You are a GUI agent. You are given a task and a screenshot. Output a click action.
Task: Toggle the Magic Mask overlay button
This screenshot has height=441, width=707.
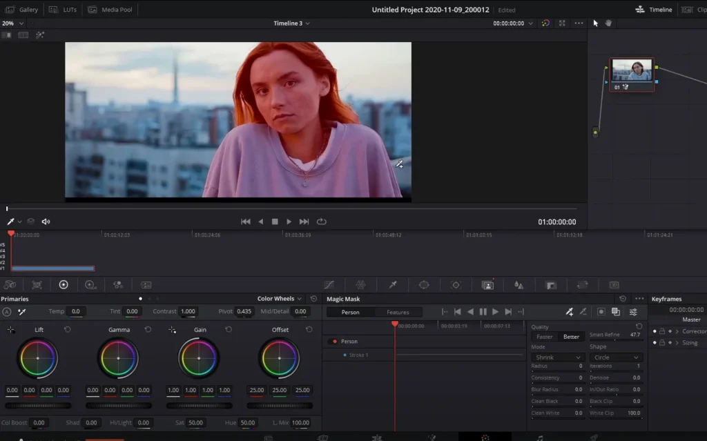(601, 312)
